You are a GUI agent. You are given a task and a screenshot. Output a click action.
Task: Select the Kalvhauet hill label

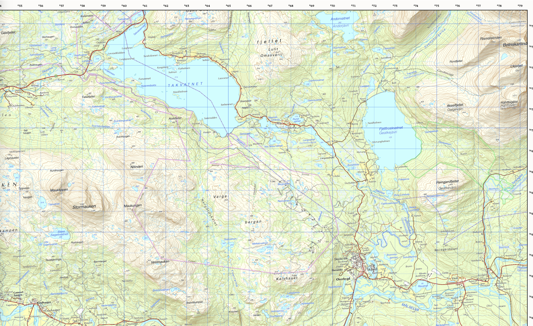pyautogui.click(x=286, y=278)
